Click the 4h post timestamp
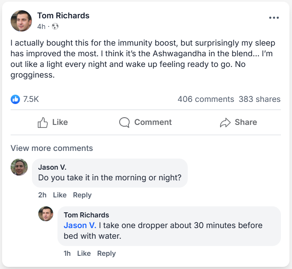Screen dimensions: 292x269 [41, 26]
